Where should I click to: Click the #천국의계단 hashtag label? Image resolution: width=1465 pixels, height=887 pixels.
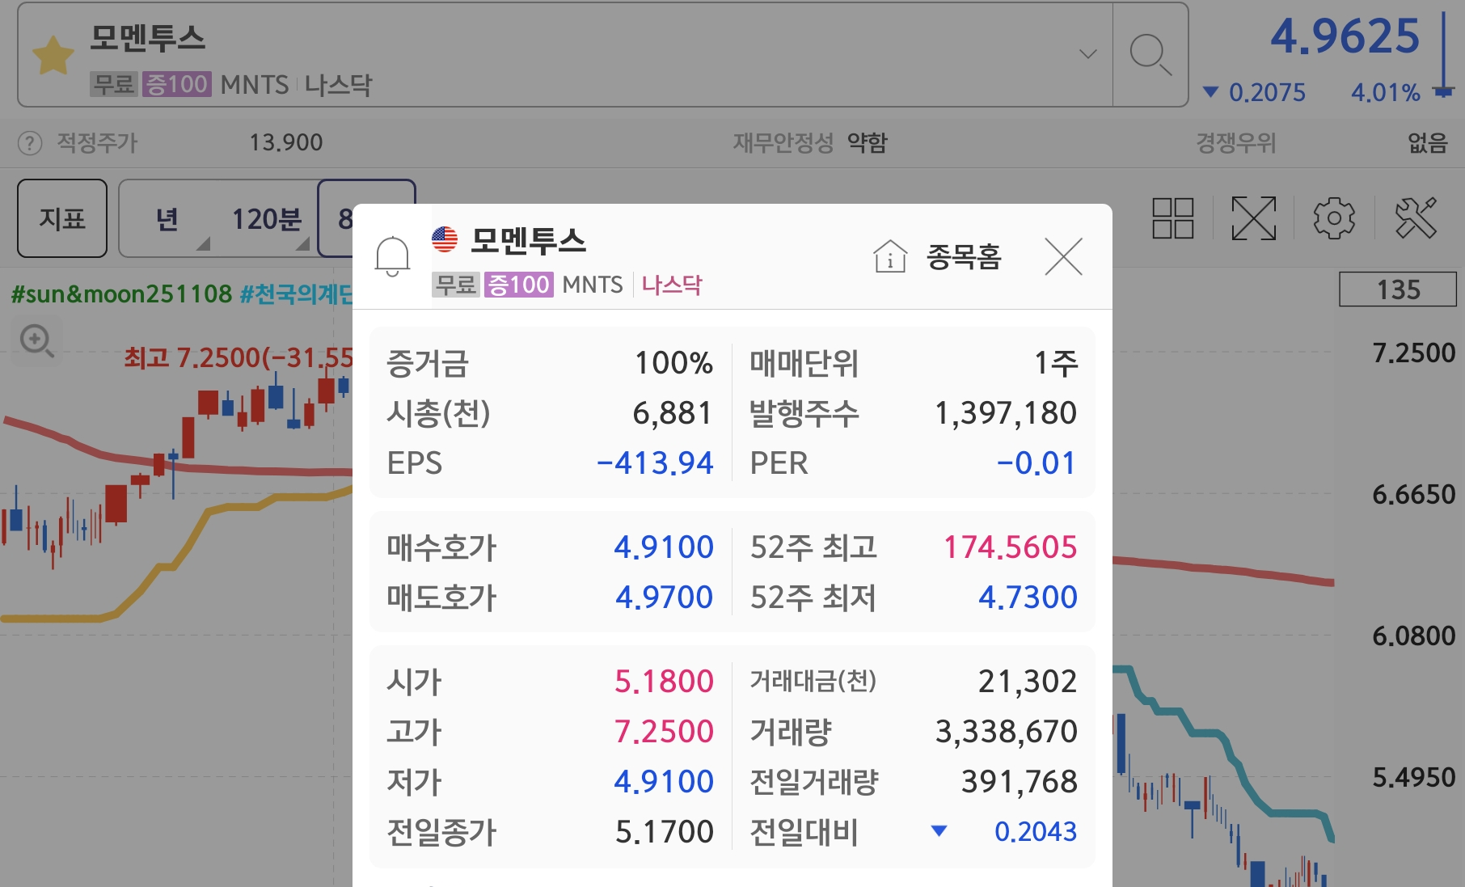tap(297, 294)
